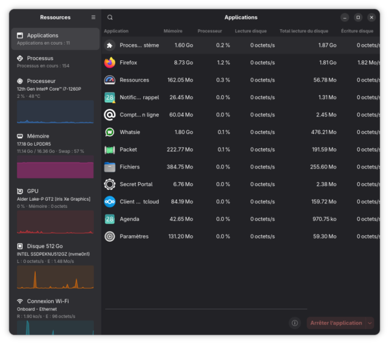Viewport: 389px width, 344px height.
Task: Sort by the Mémoire column header
Action: 173,31
